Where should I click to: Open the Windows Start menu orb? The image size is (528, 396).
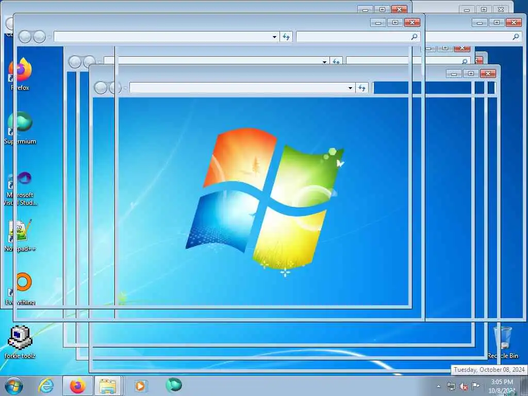pyautogui.click(x=14, y=386)
